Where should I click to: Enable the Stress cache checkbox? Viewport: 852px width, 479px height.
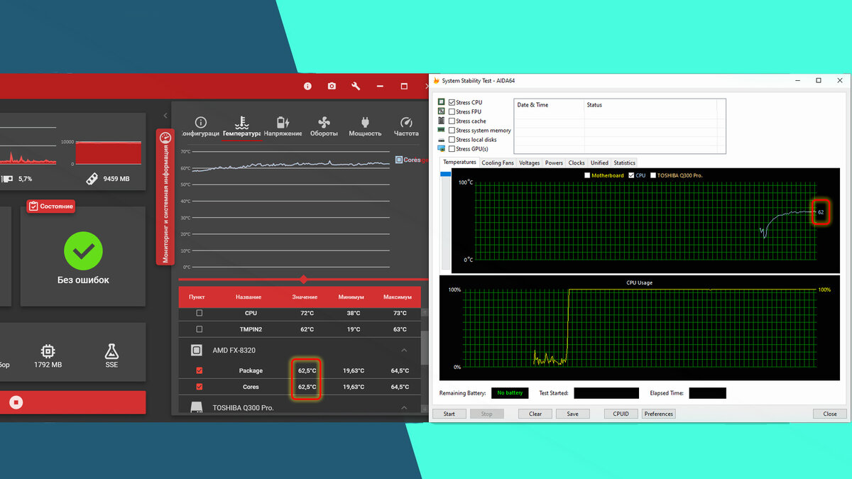coord(452,121)
